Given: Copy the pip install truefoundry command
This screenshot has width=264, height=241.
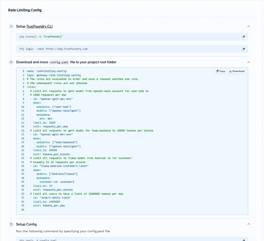Looking at the screenshot, I should (x=244, y=37).
